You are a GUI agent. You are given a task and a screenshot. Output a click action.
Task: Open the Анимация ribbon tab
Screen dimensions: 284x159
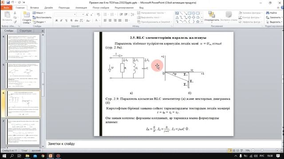coord(81,8)
